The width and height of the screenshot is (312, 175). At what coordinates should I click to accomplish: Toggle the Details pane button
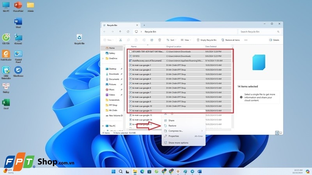(274, 40)
